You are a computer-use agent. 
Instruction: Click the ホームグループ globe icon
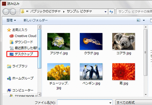pyautogui.click(x=9, y=78)
